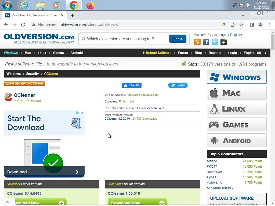This screenshot has width=275, height=206.
Task: Reload the page with the refresh icon
Action: (x=23, y=25)
